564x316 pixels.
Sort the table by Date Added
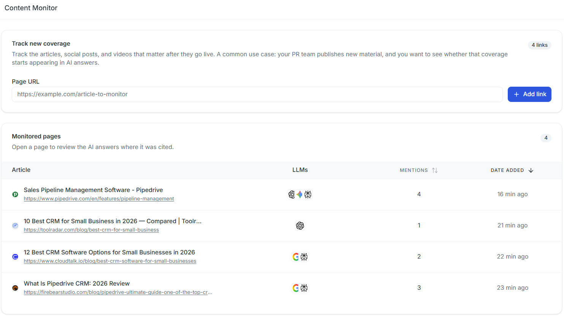(x=512, y=170)
